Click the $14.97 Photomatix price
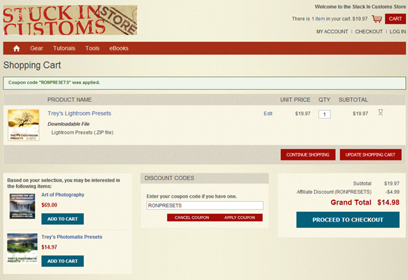The width and height of the screenshot is (408, 280). tap(49, 247)
